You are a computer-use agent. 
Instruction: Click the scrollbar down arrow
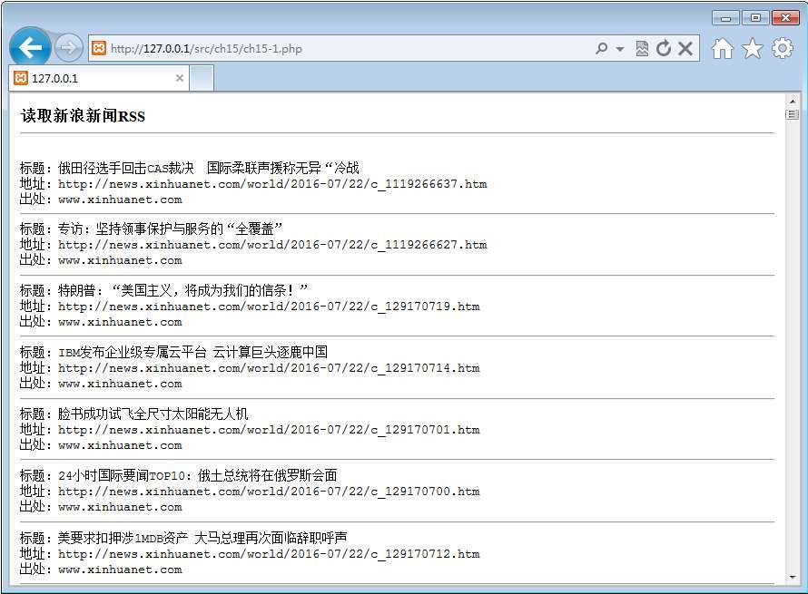coord(792,578)
